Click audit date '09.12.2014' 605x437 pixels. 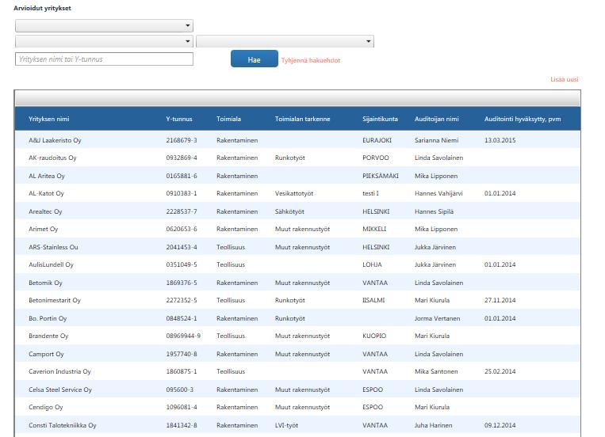(x=500, y=425)
